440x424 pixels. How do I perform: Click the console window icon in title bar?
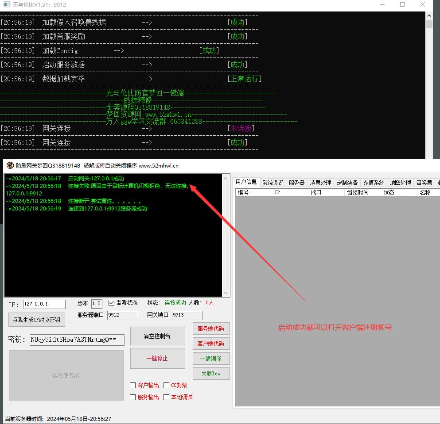click(x=7, y=4)
